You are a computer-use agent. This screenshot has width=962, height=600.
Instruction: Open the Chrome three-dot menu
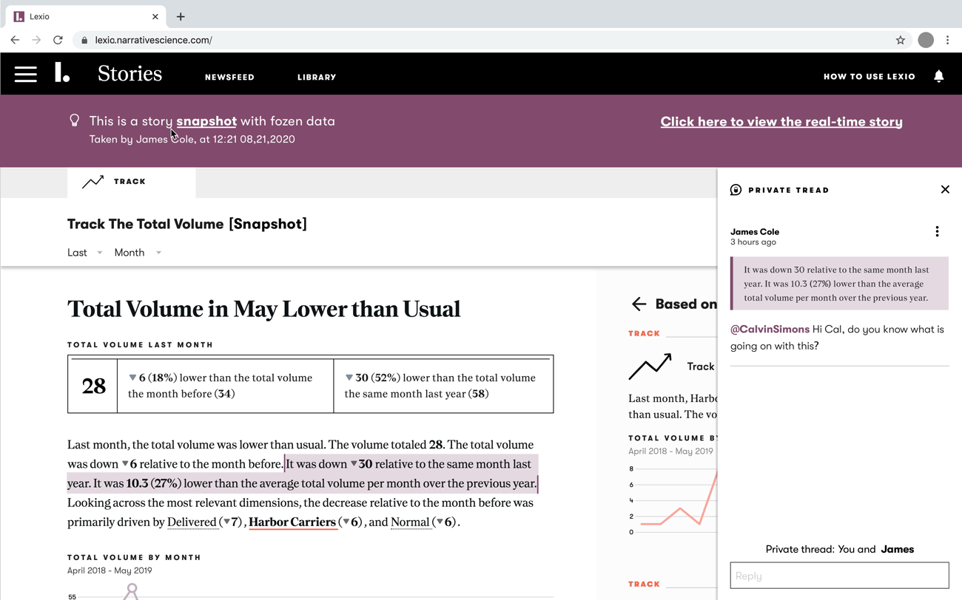[x=948, y=40]
